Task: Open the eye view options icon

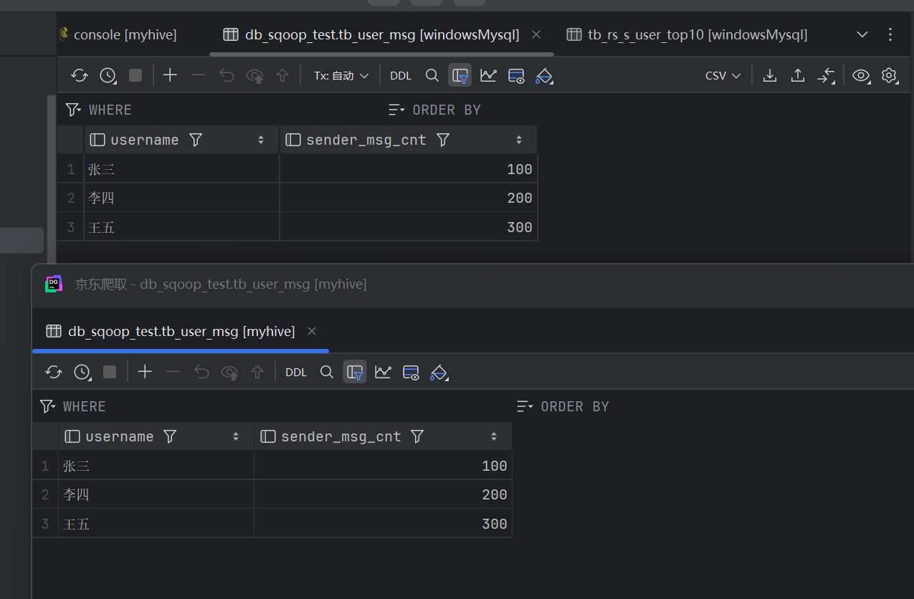Action: click(861, 75)
